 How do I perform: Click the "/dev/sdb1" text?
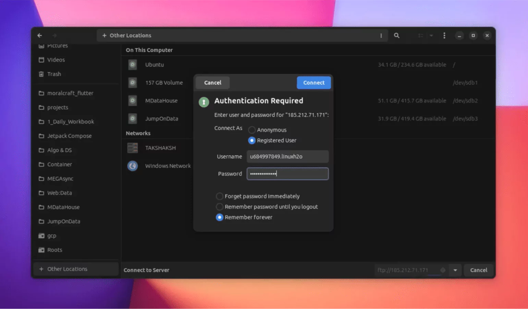pyautogui.click(x=465, y=82)
